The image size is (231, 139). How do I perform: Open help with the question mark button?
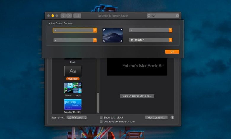[x=172, y=117]
